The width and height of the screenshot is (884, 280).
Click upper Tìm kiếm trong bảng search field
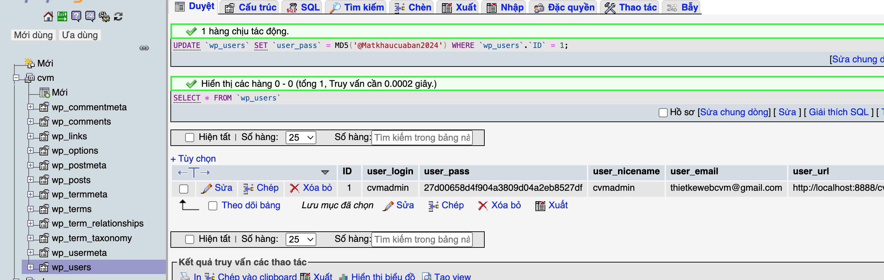pyautogui.click(x=422, y=138)
